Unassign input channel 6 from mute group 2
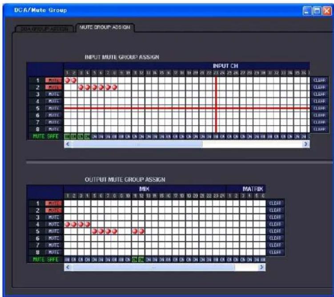This screenshot has height=297, width=334. [101, 87]
